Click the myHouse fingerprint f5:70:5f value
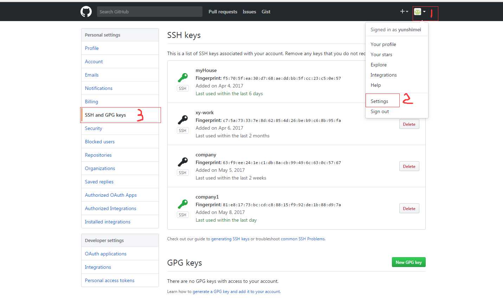This screenshot has width=503, height=306. (x=282, y=78)
